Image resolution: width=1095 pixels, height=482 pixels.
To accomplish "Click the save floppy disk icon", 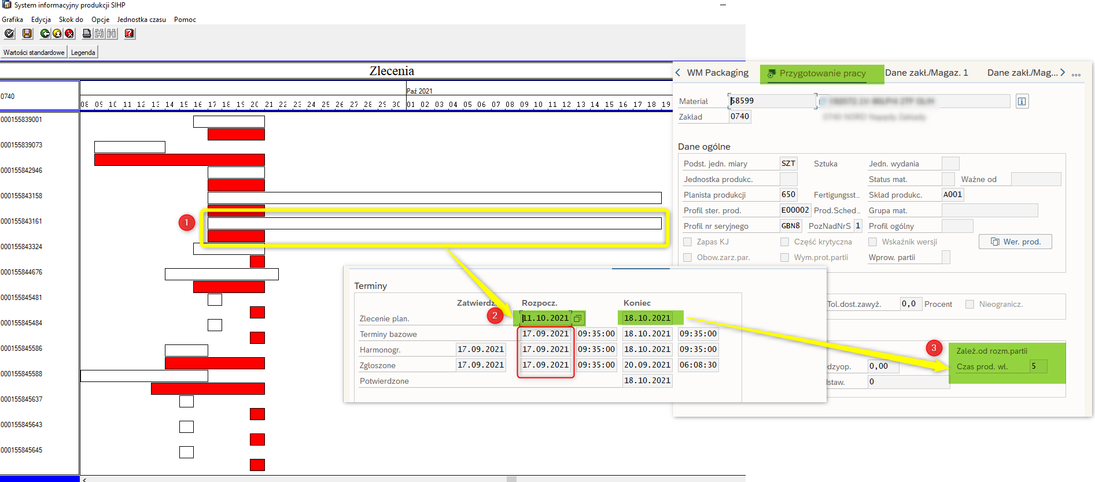I will [x=27, y=34].
